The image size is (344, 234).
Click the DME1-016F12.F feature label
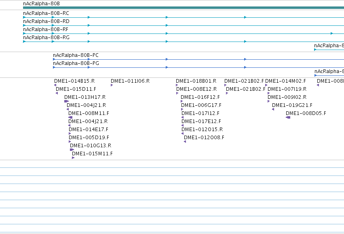[x=200, y=97]
